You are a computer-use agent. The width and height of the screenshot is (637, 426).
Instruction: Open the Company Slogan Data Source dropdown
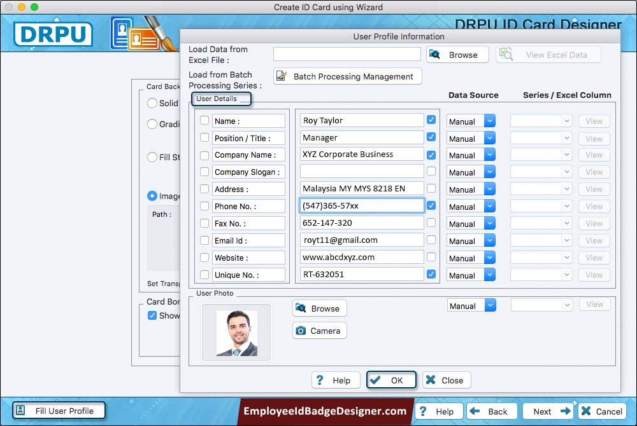click(471, 172)
